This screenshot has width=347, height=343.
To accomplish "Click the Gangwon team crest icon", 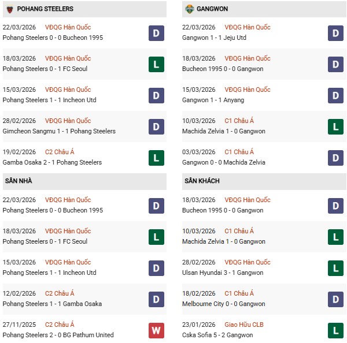I will [189, 9].
